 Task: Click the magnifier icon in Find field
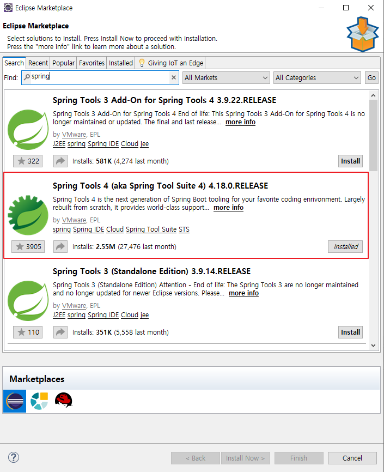tap(27, 77)
